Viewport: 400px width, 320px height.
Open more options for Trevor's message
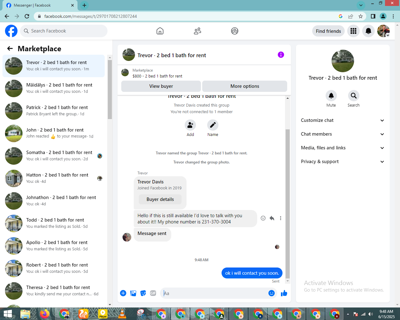281,218
